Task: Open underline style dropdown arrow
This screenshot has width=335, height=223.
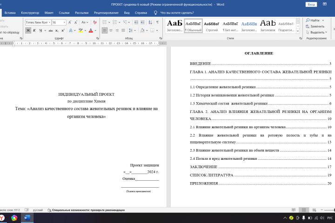Action: [45, 31]
